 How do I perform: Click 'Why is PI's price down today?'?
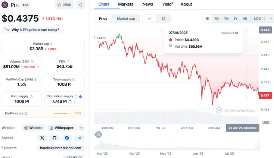32,30
